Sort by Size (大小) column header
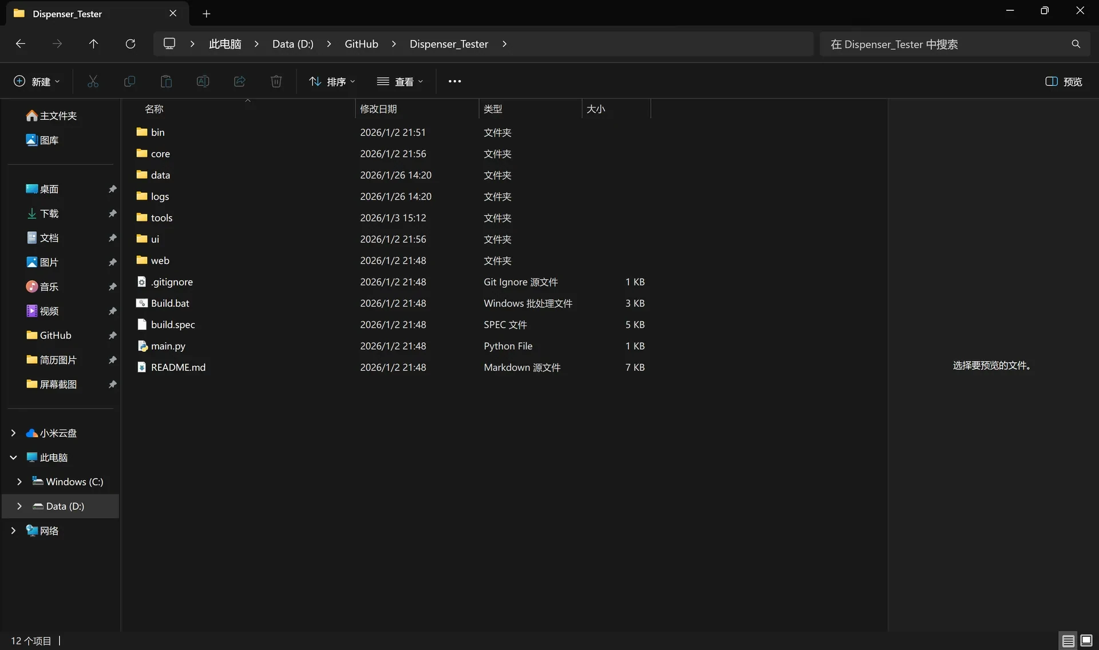The width and height of the screenshot is (1099, 650). point(616,109)
